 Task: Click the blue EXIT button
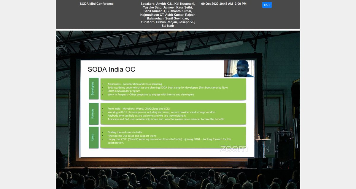267,5
